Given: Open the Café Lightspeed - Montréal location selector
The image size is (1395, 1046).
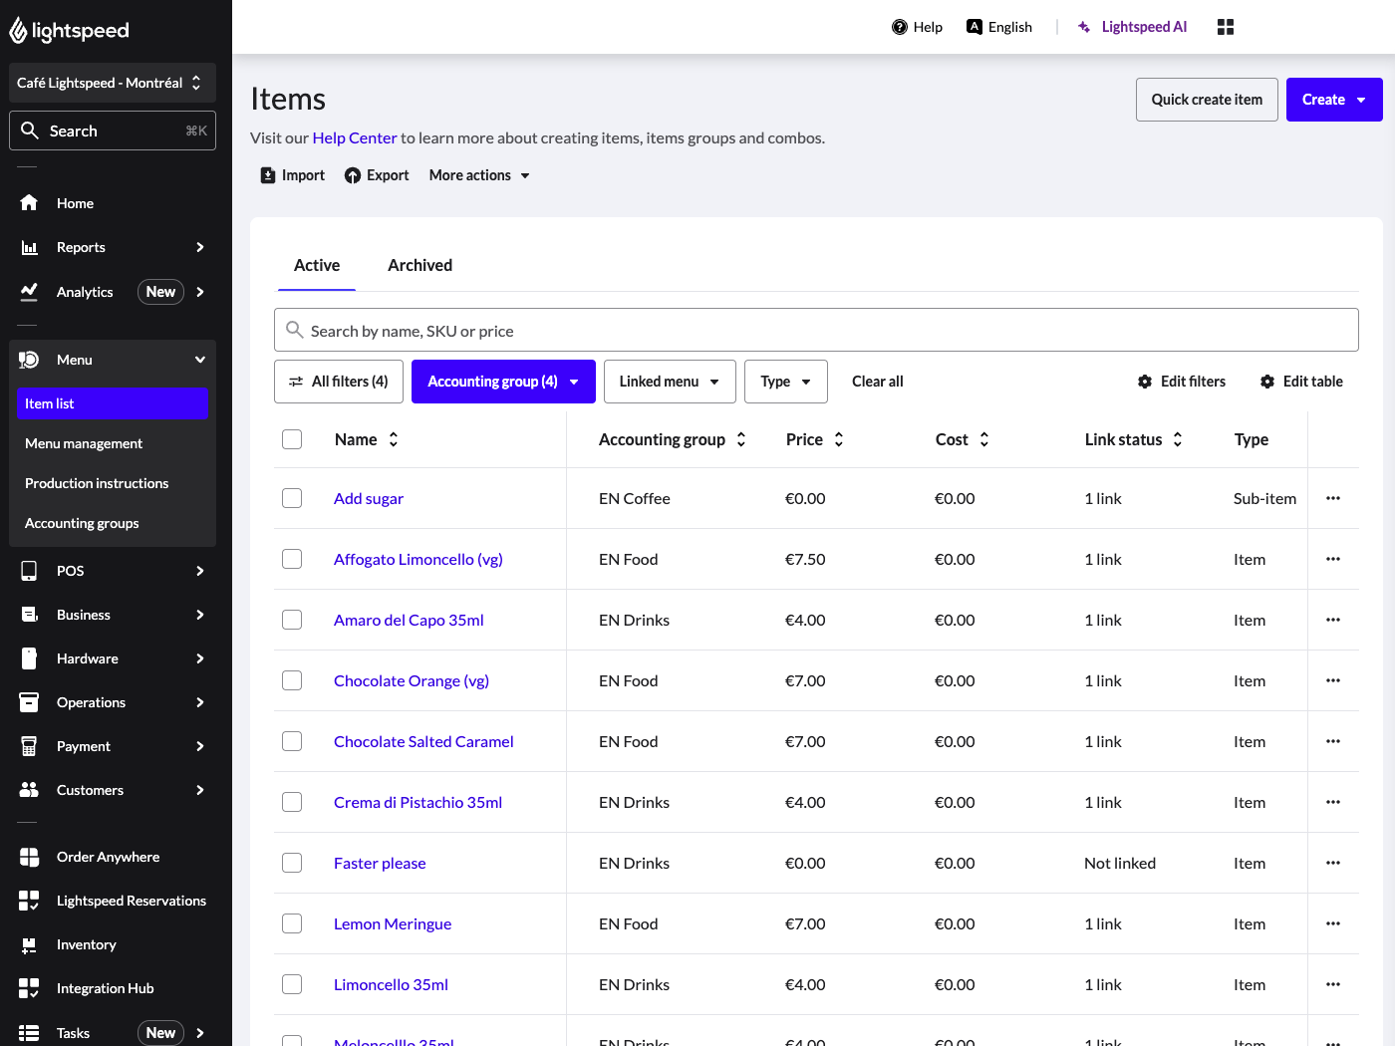Looking at the screenshot, I should (x=112, y=83).
